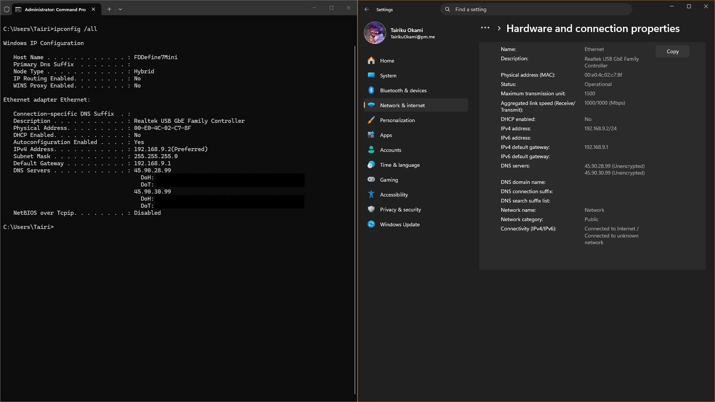
Task: Click the Realtek USB GbE Family Controller description in Settings
Action: 612,62
